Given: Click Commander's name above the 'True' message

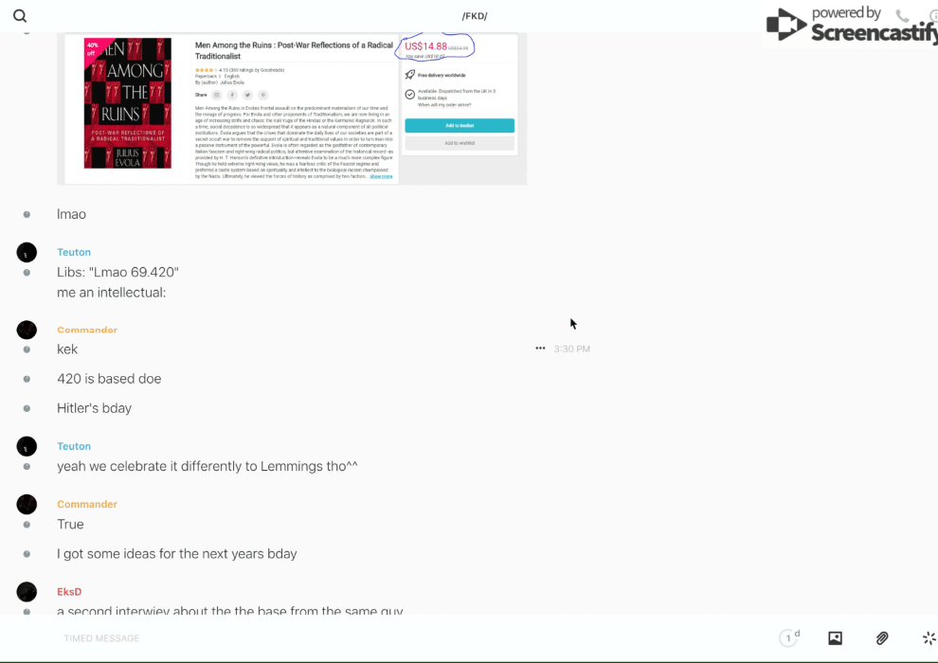Looking at the screenshot, I should pyautogui.click(x=87, y=504).
